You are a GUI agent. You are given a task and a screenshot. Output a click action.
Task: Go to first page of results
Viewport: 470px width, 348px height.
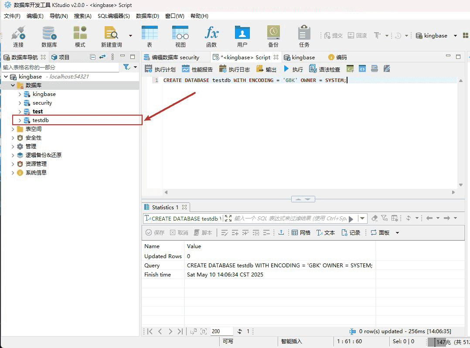(x=150, y=331)
